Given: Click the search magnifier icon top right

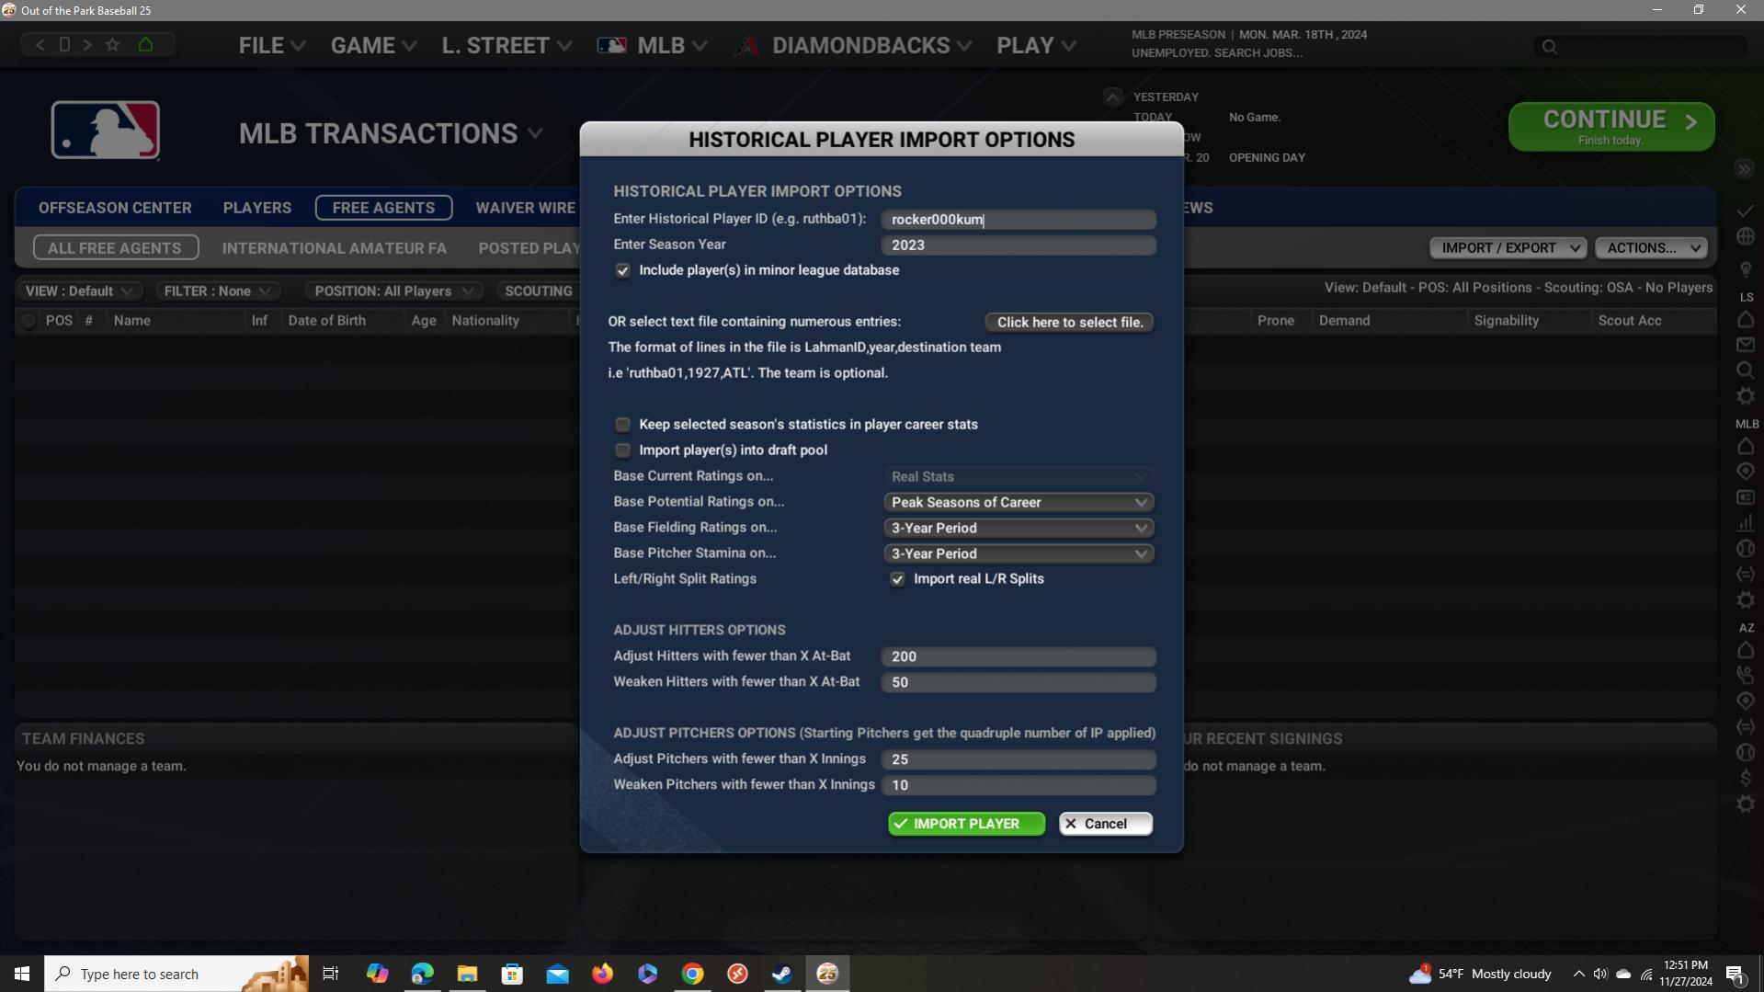Looking at the screenshot, I should (1550, 47).
